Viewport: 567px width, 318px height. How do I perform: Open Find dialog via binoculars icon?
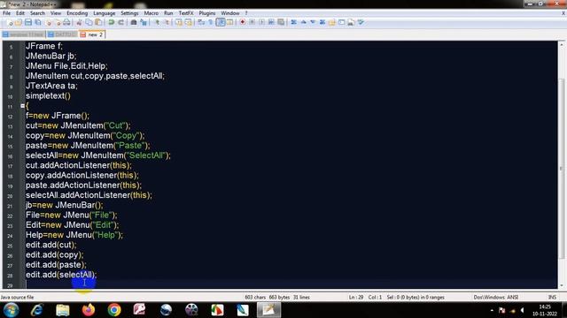click(x=134, y=22)
